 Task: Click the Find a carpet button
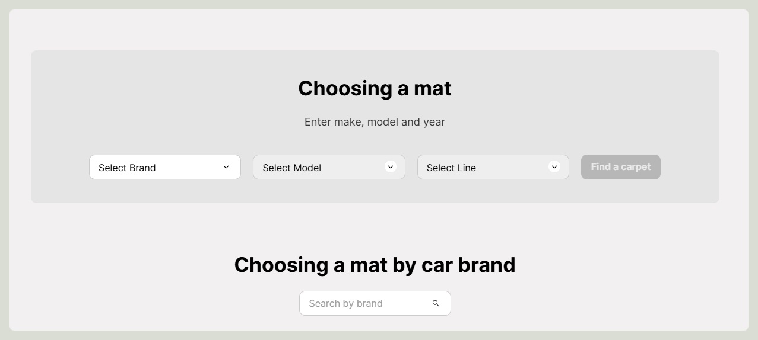(621, 167)
